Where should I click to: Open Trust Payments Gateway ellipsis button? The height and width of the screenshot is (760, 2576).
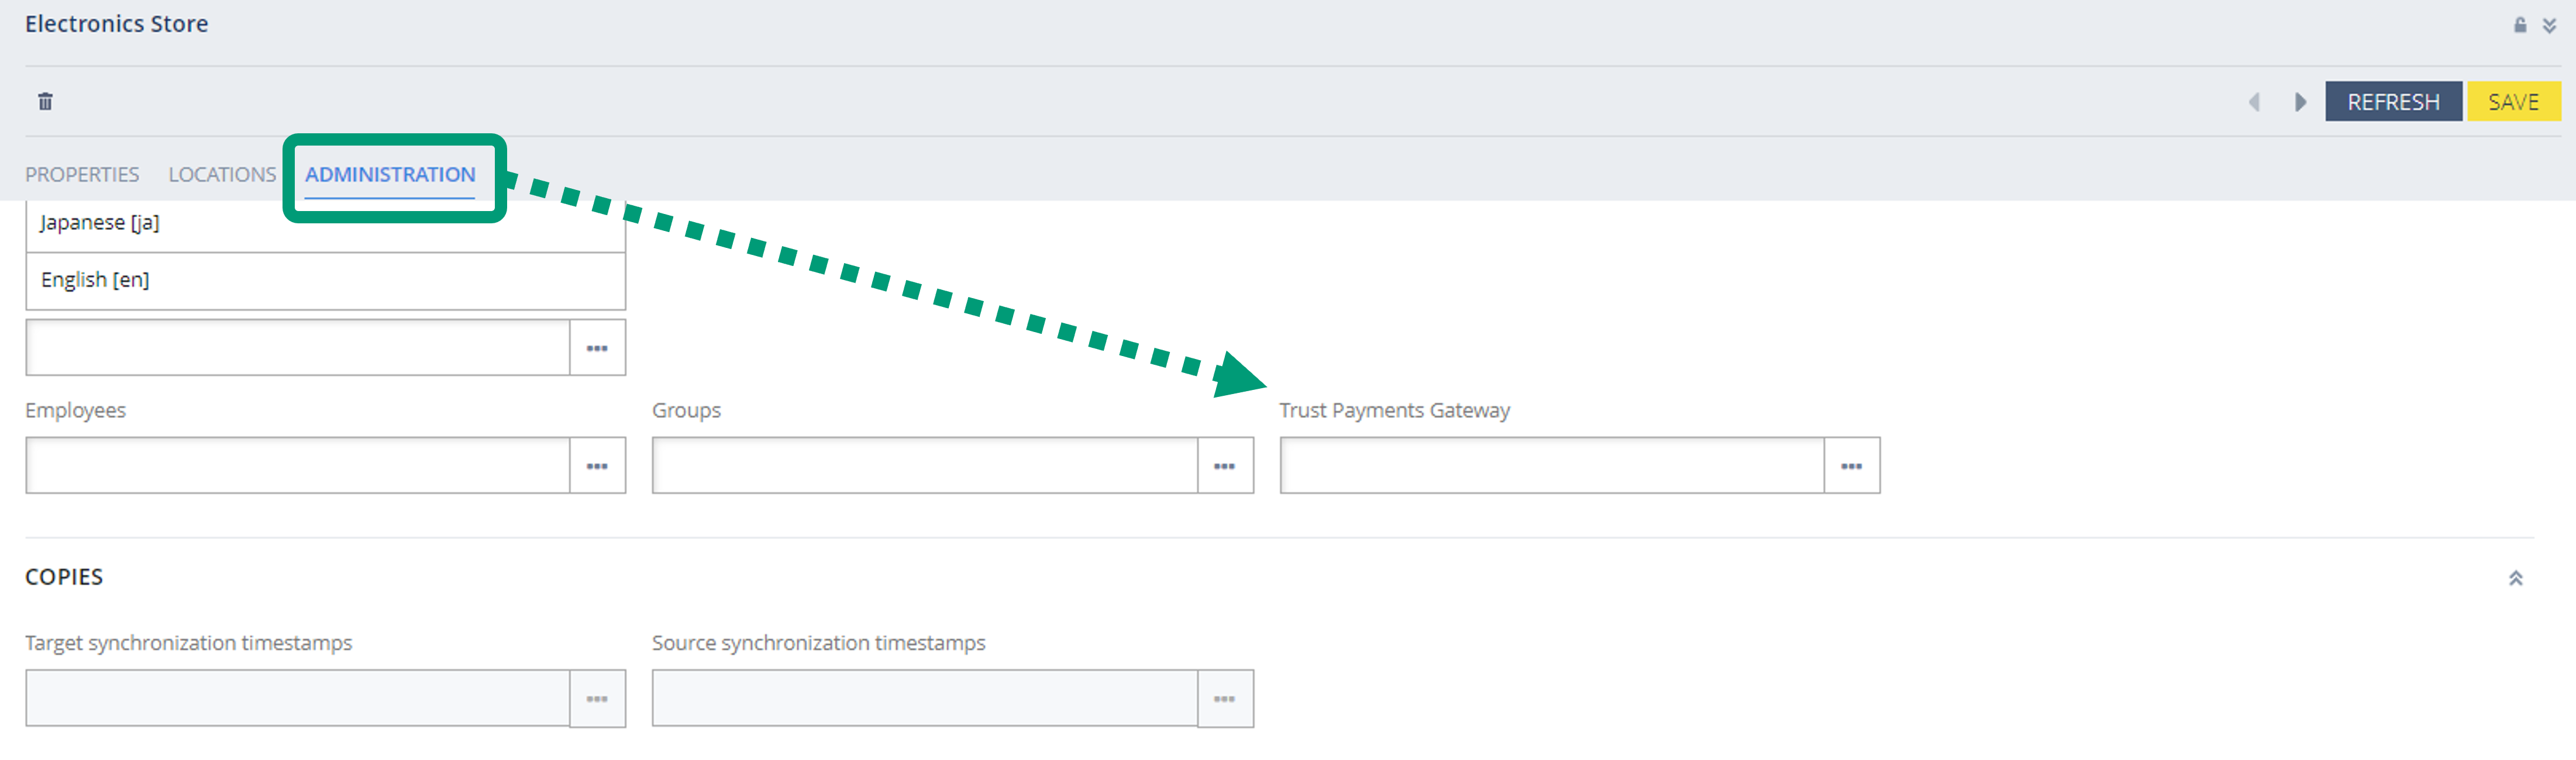pyautogui.click(x=1851, y=466)
